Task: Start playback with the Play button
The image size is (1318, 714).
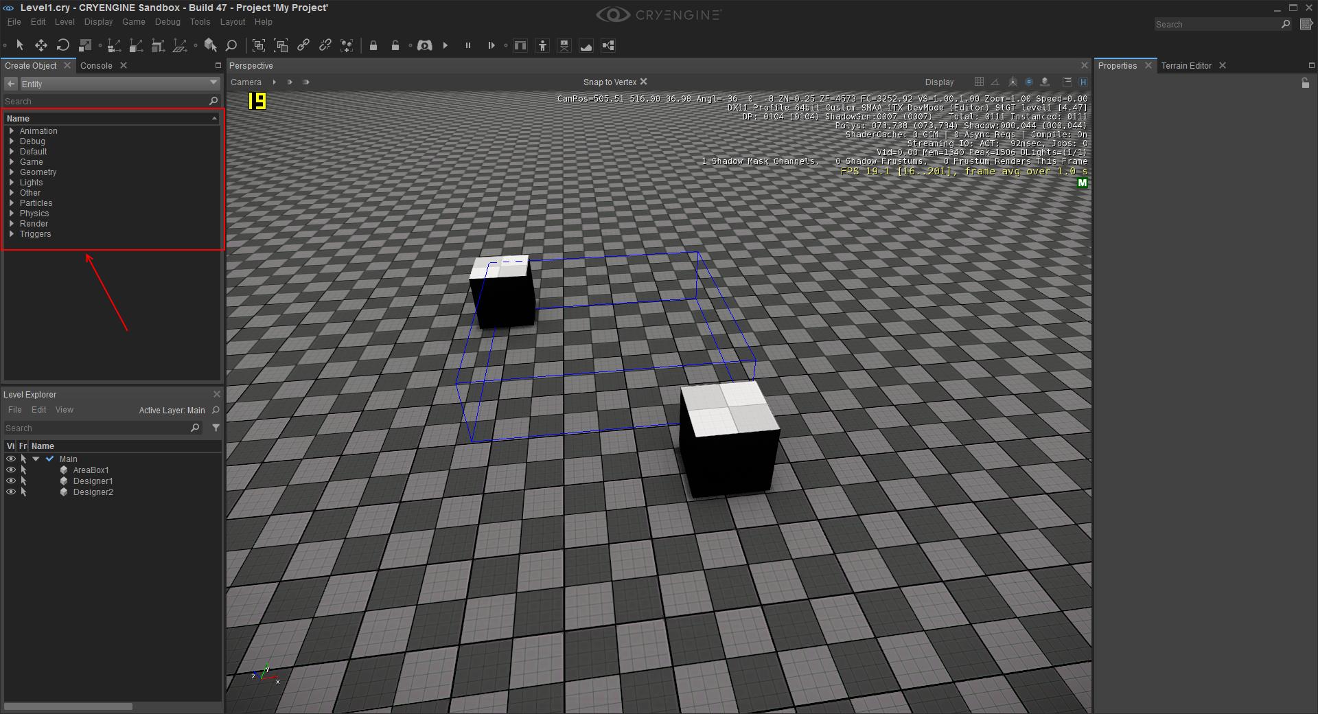Action: (x=446, y=45)
